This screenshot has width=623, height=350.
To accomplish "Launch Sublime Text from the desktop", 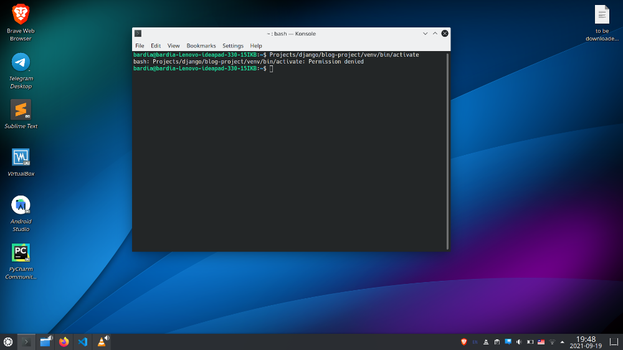I will click(21, 110).
